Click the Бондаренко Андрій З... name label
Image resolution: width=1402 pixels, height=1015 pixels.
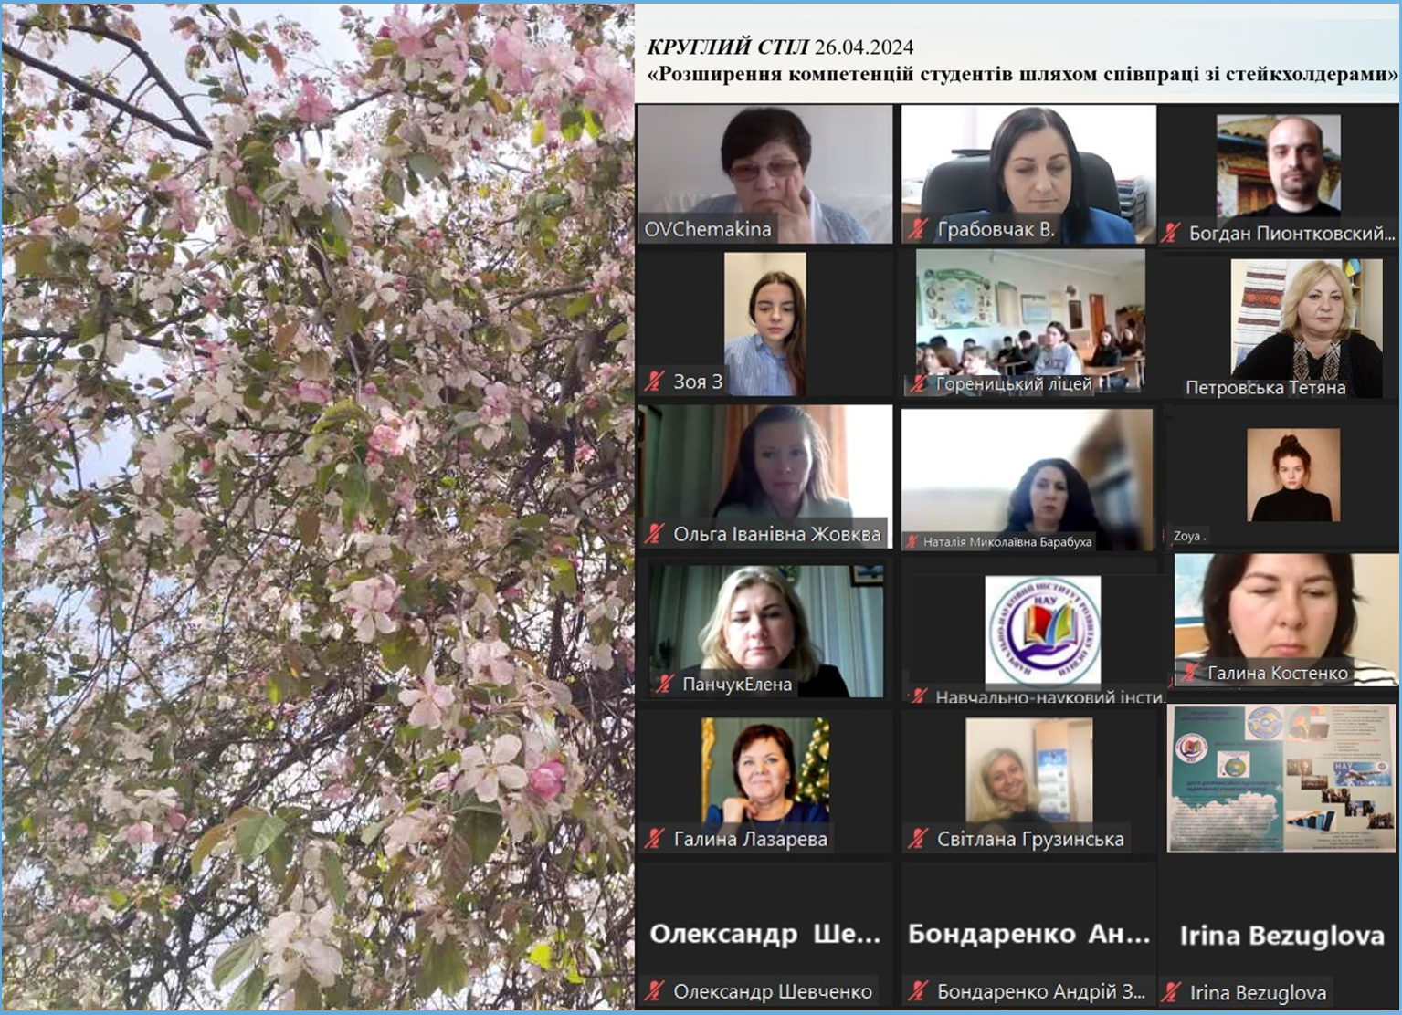coord(1040,991)
